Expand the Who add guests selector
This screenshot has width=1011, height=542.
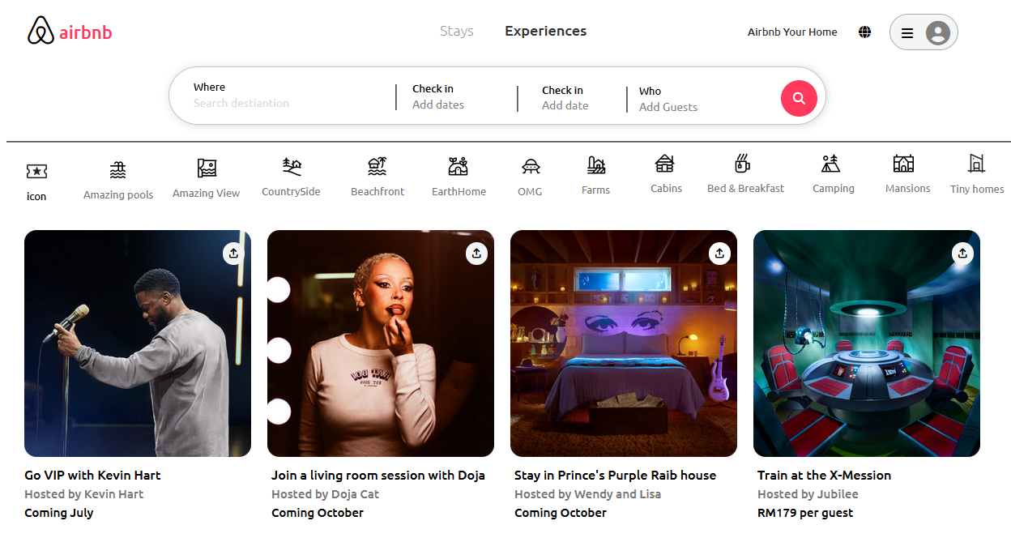(x=668, y=99)
